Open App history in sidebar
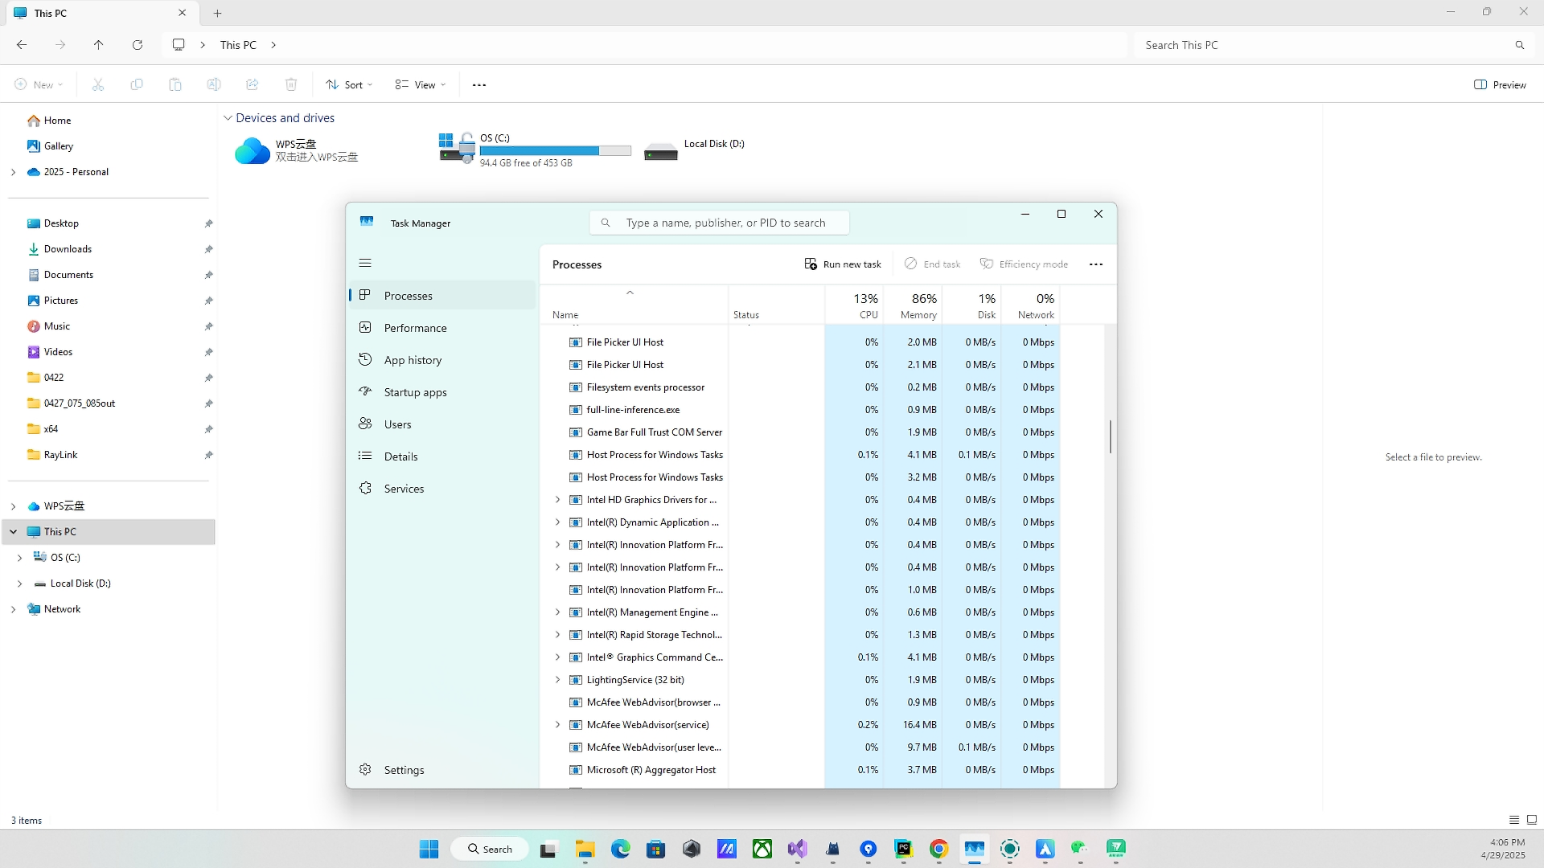 tap(413, 360)
